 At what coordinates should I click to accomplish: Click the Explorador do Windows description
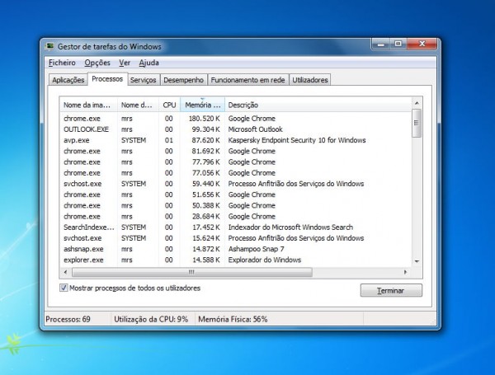coord(265,260)
